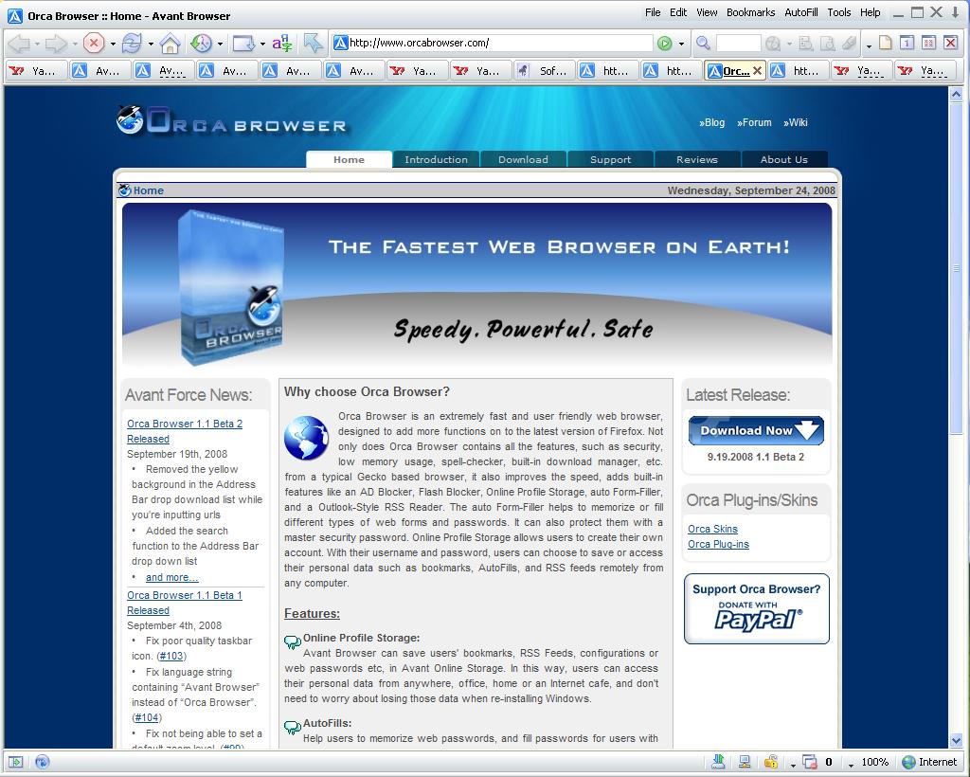The image size is (970, 777).
Task: Open a new blank tab icon
Action: coord(886,43)
